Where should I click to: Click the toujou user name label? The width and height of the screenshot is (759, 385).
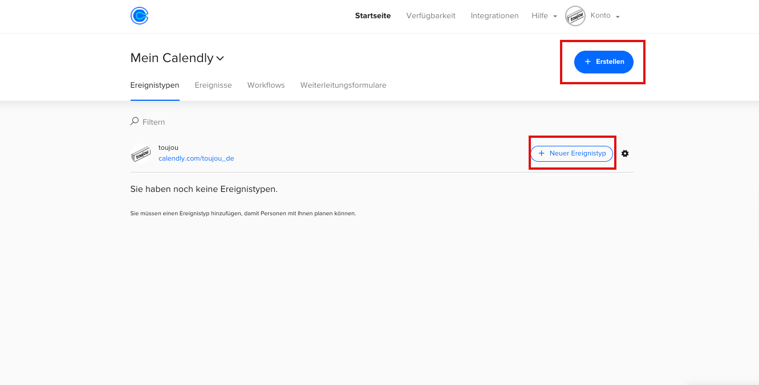[x=168, y=148]
